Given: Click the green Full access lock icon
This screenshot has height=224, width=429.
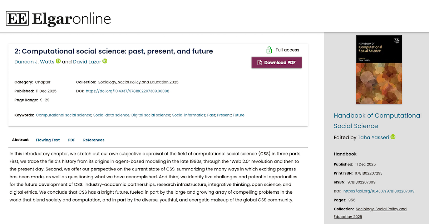Looking at the screenshot, I should tap(269, 50).
